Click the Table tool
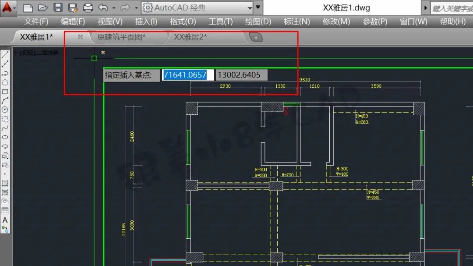This screenshot has height=266, width=473. [x=5, y=211]
